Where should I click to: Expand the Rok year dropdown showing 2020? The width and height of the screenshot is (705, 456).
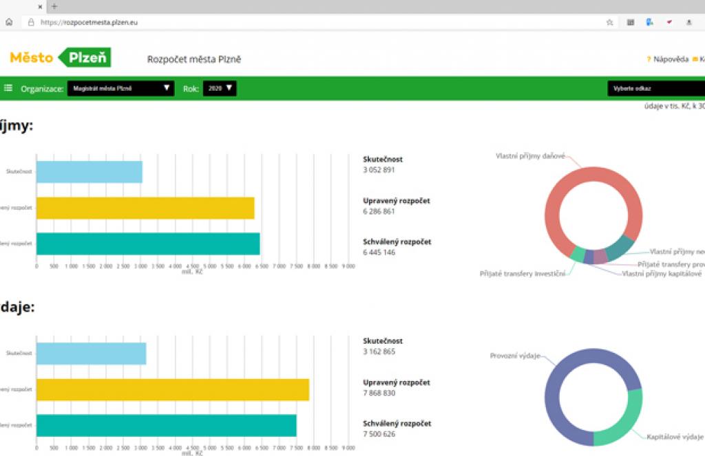[220, 89]
